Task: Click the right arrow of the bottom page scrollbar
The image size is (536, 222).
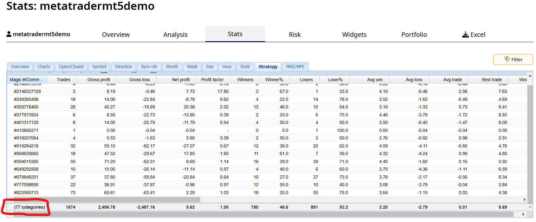Action: 523,214
